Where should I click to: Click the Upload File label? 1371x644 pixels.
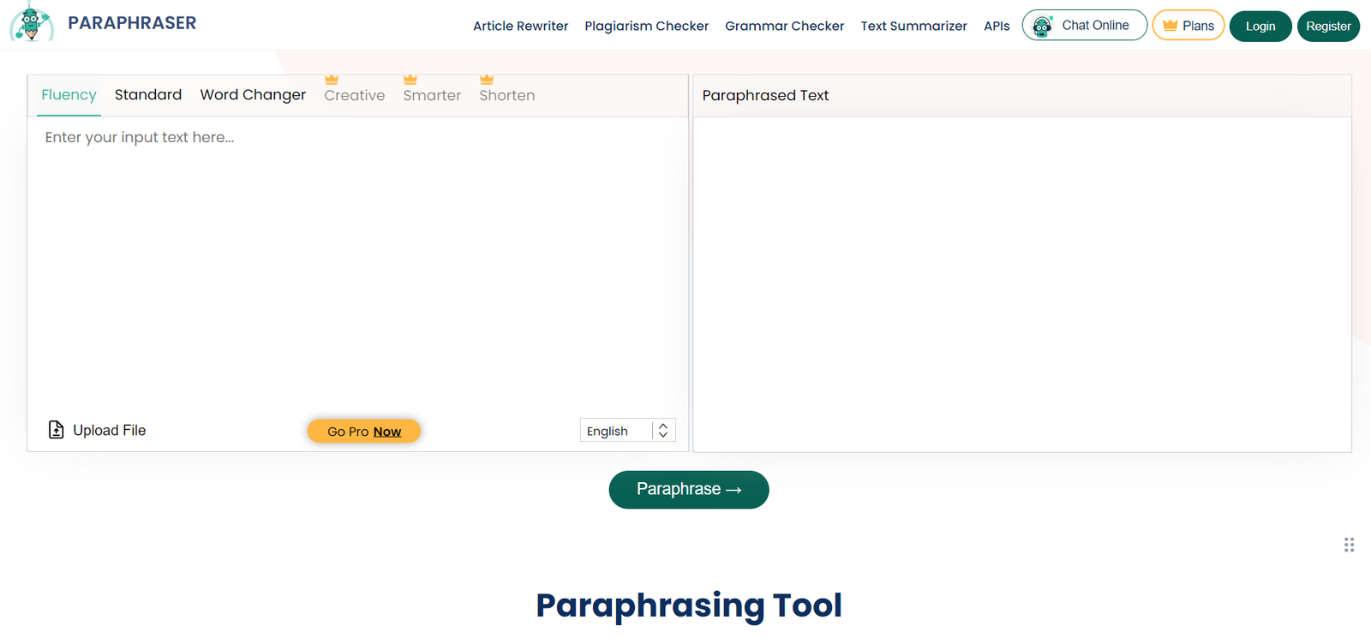pos(110,431)
